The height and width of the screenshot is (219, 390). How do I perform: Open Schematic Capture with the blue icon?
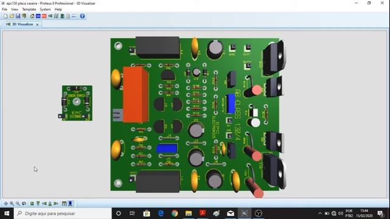click(x=38, y=16)
